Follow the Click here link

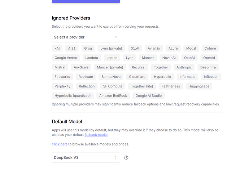(60, 144)
